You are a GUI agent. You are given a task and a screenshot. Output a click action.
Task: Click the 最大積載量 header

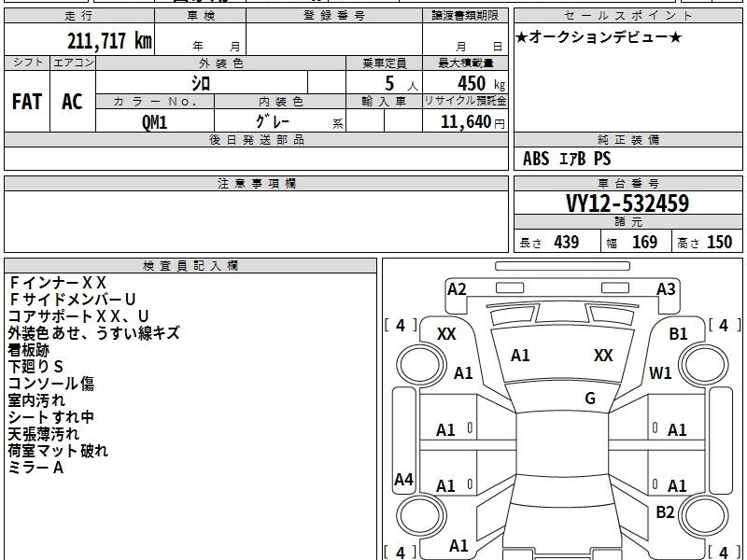465,63
